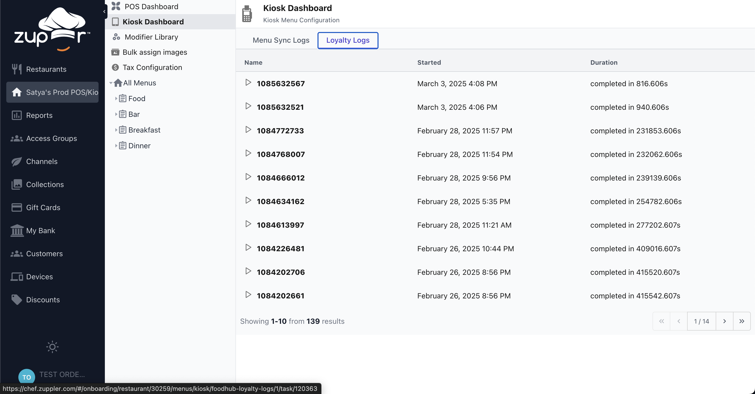Jump to last page of logs
The height and width of the screenshot is (394, 755).
click(x=742, y=321)
